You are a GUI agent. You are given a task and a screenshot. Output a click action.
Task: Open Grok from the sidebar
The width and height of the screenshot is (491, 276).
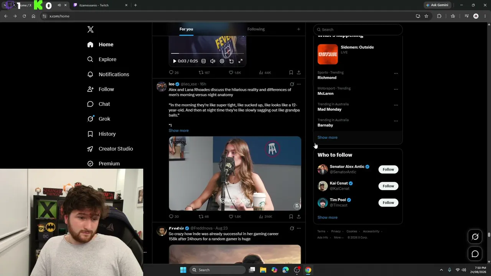(x=99, y=119)
